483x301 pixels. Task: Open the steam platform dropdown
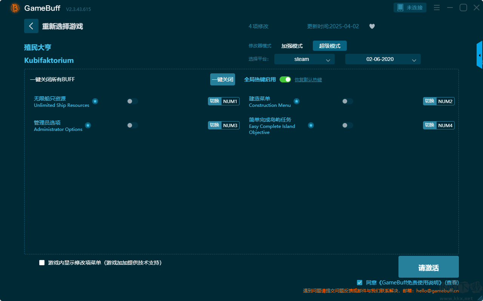pos(305,59)
